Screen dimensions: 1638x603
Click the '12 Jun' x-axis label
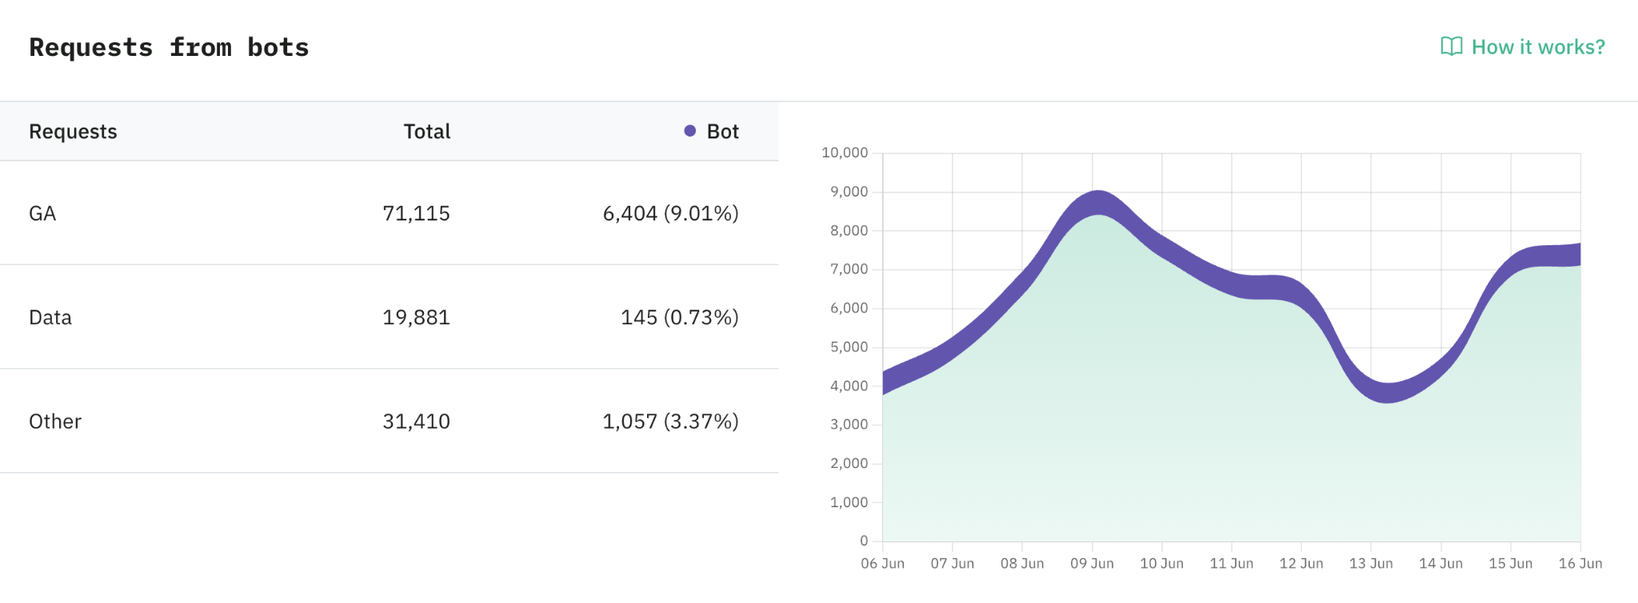click(1301, 563)
